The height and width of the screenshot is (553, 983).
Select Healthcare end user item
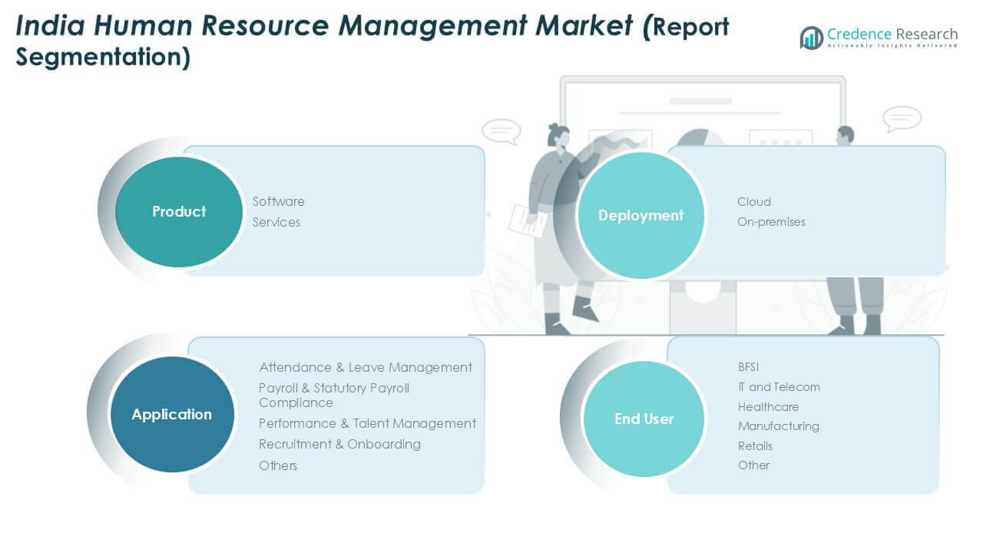[x=768, y=406]
